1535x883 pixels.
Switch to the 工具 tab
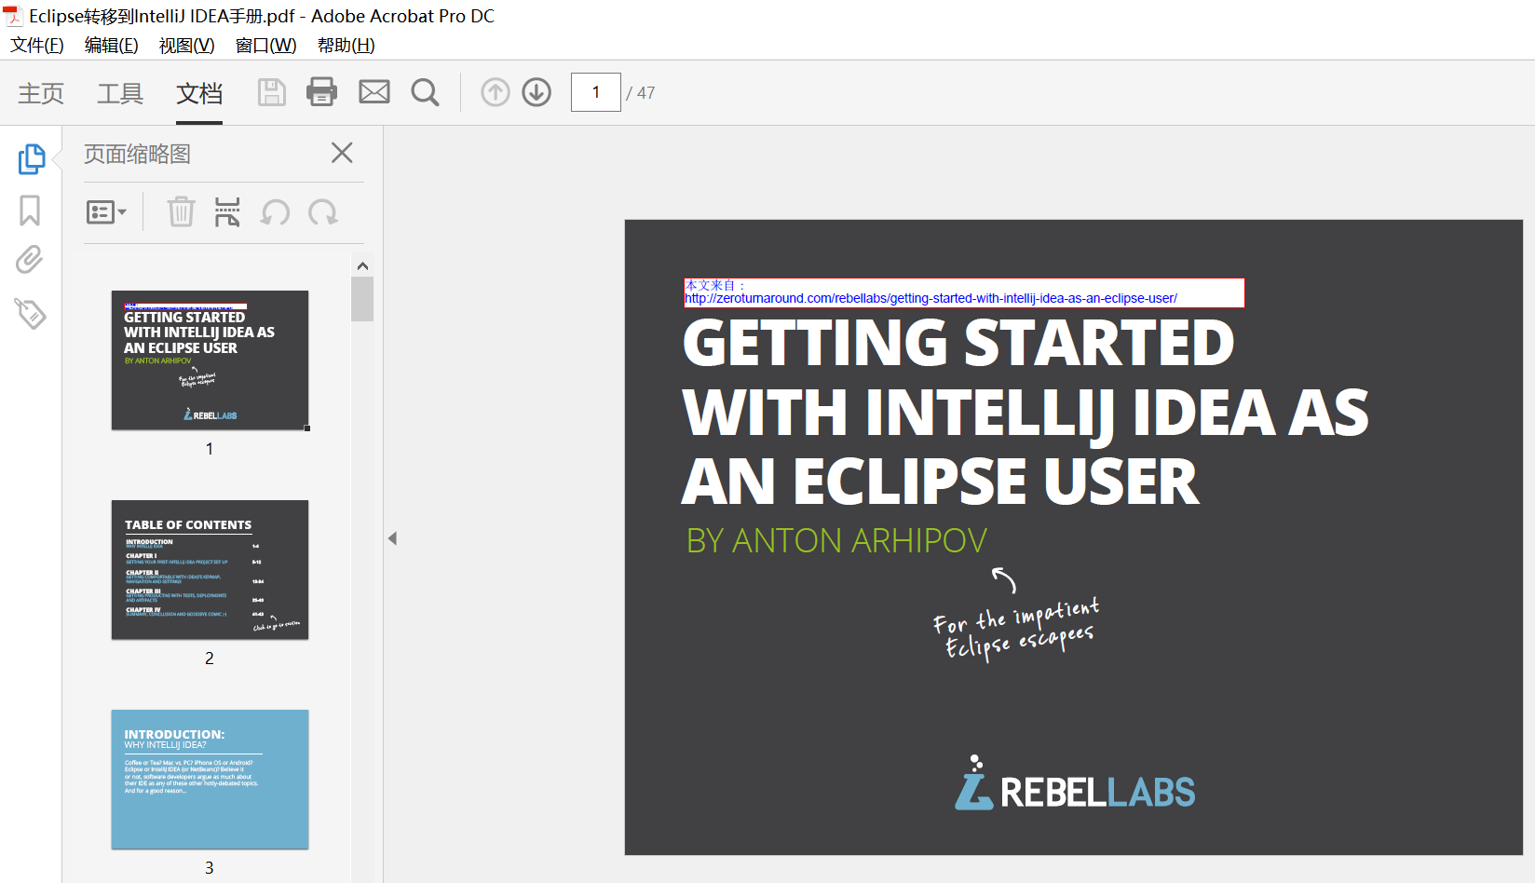click(120, 93)
